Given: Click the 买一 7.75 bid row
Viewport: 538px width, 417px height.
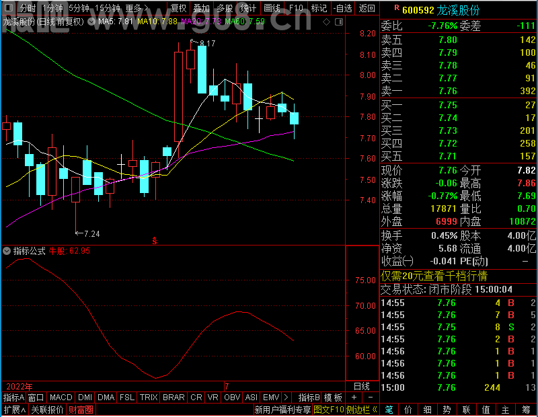Looking at the screenshot, I should (459, 105).
